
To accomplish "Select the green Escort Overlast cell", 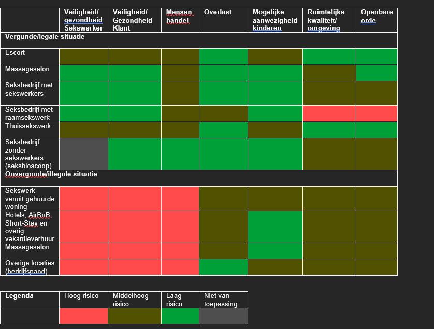I will (x=223, y=56).
